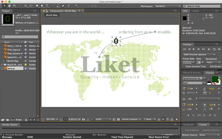Image resolution: width=222 pixels, height=139 pixels.
Task: Select the Unified Camera tool
Action: (26, 6)
